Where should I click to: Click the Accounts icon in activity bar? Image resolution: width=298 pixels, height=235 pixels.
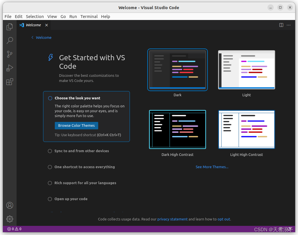(10, 205)
